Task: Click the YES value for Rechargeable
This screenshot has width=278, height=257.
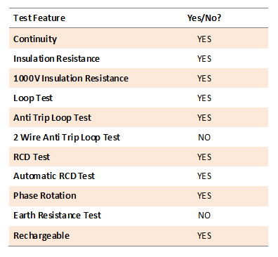Action: [x=204, y=236]
